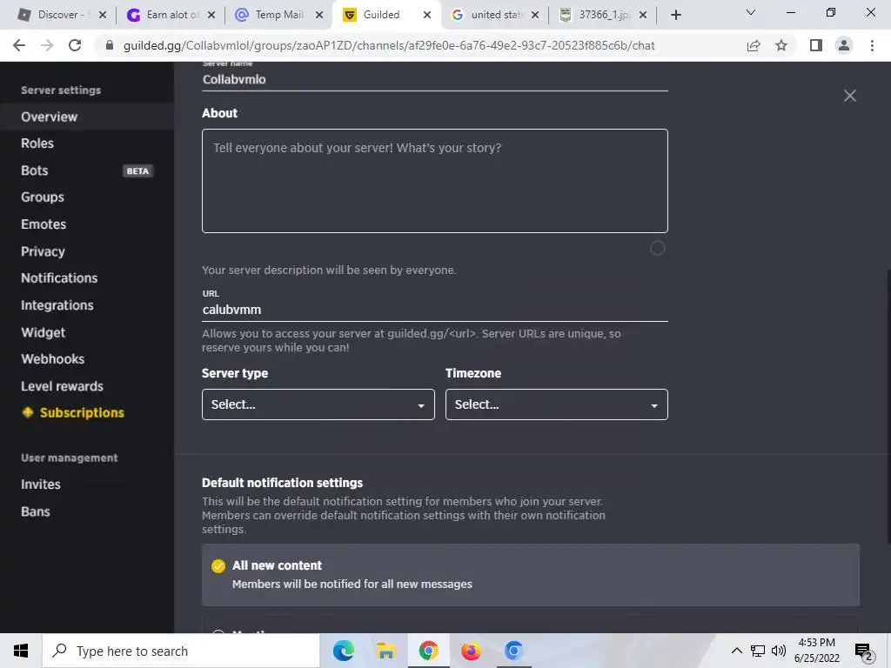Switch to the Temp Mail browser tab
Viewport: 891px width, 668px height.
(x=279, y=15)
